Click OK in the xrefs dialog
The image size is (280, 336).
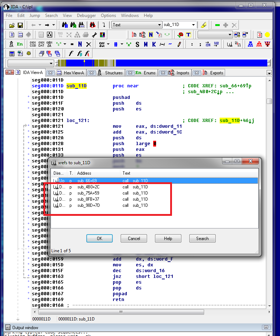point(99,238)
